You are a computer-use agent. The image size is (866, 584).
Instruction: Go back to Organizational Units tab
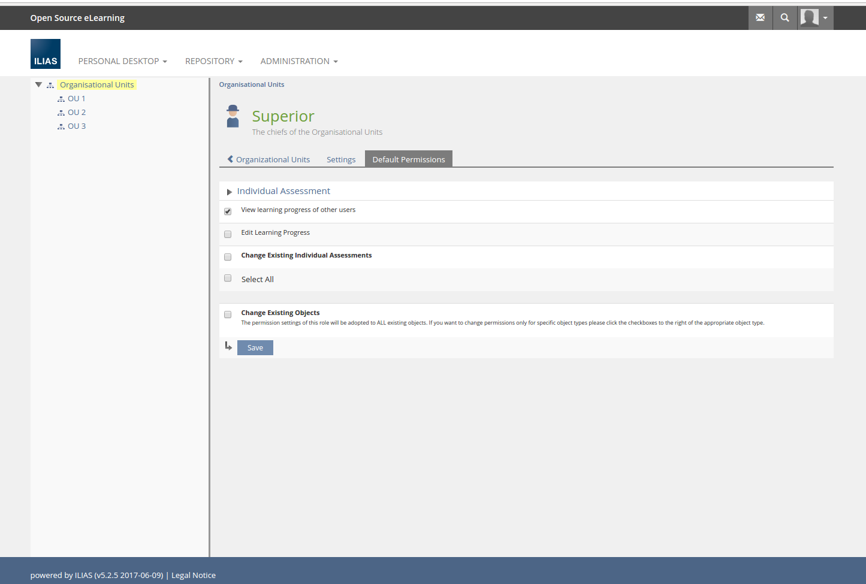coord(269,159)
